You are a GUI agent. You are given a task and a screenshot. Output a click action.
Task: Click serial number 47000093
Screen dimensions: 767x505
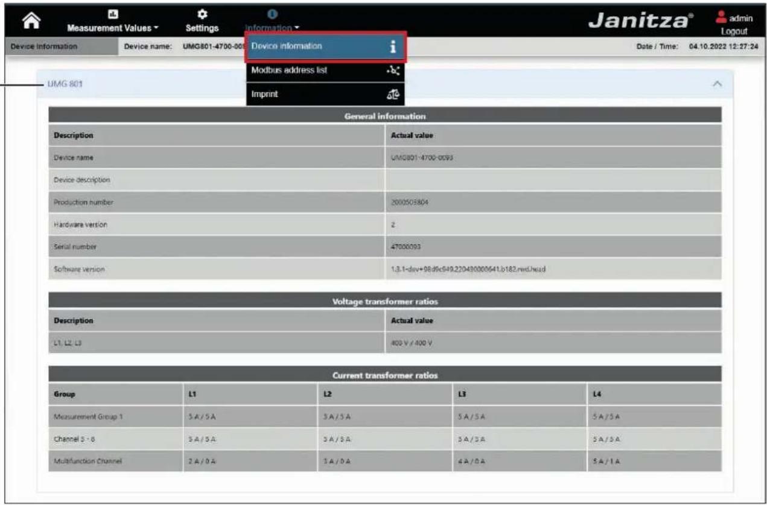click(x=406, y=247)
